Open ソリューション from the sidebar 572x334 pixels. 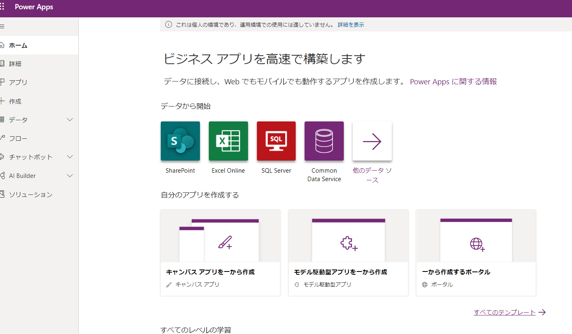point(29,194)
